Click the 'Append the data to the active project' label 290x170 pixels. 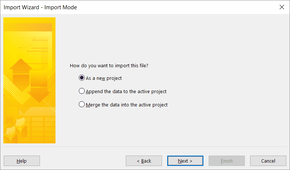[126, 92]
